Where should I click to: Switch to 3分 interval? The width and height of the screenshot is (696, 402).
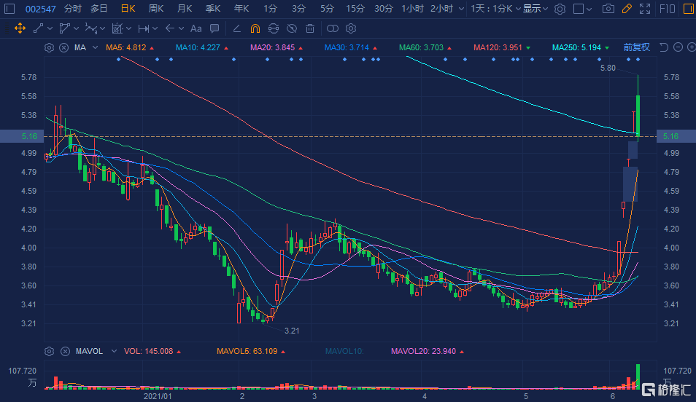(x=298, y=9)
